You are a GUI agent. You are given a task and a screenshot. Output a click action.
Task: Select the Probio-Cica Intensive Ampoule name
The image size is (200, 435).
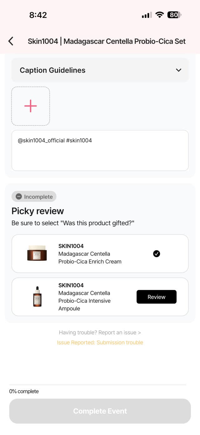[x=84, y=301]
